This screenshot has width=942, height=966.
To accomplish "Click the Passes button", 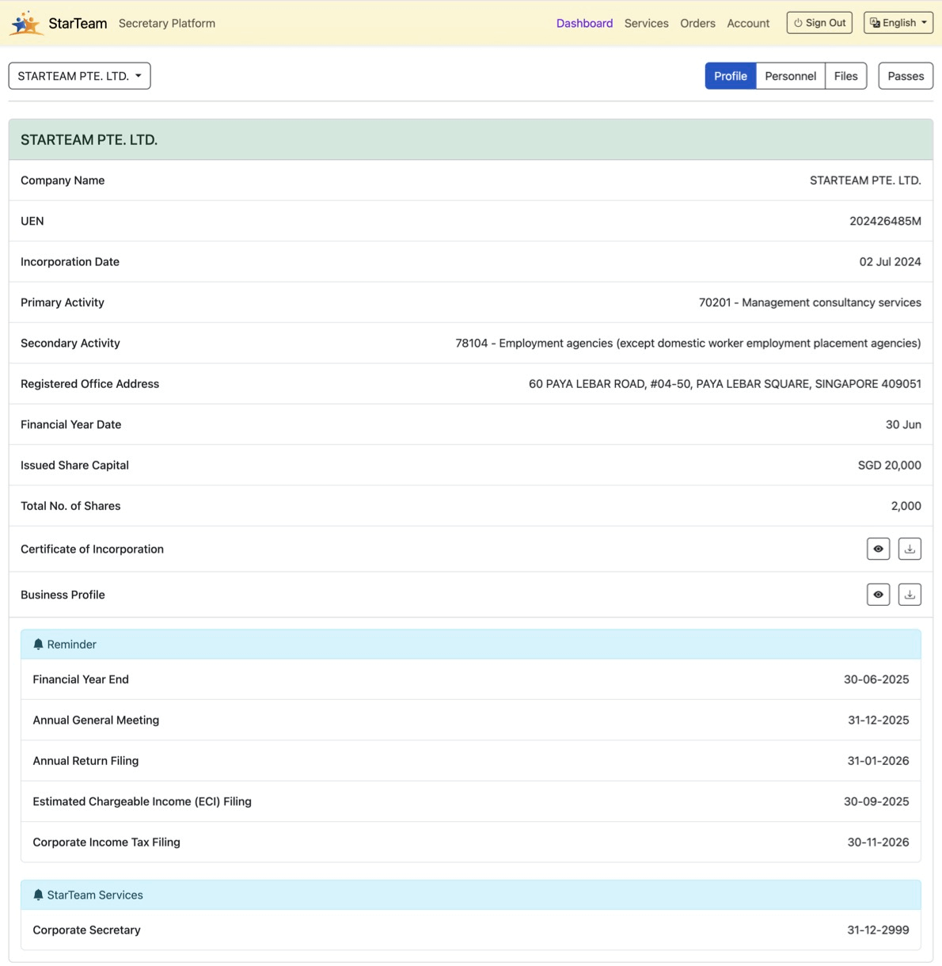I will pyautogui.click(x=906, y=76).
